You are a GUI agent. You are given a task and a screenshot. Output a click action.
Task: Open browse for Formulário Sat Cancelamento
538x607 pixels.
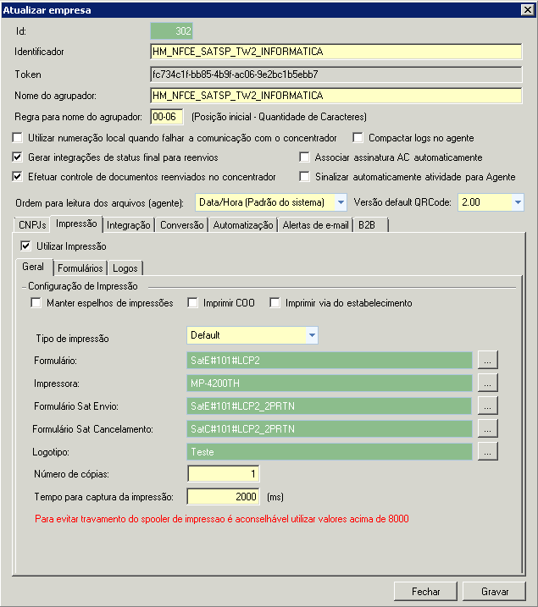(x=487, y=429)
